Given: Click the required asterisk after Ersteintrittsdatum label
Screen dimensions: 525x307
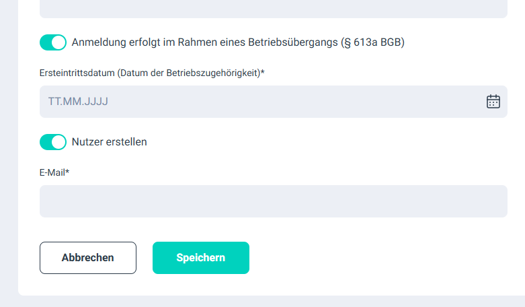Looking at the screenshot, I should click(262, 73).
